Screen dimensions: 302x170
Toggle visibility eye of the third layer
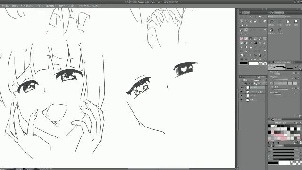tap(241, 96)
